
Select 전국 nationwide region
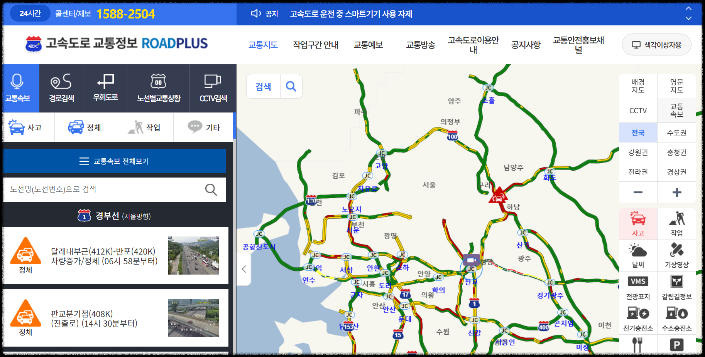638,133
